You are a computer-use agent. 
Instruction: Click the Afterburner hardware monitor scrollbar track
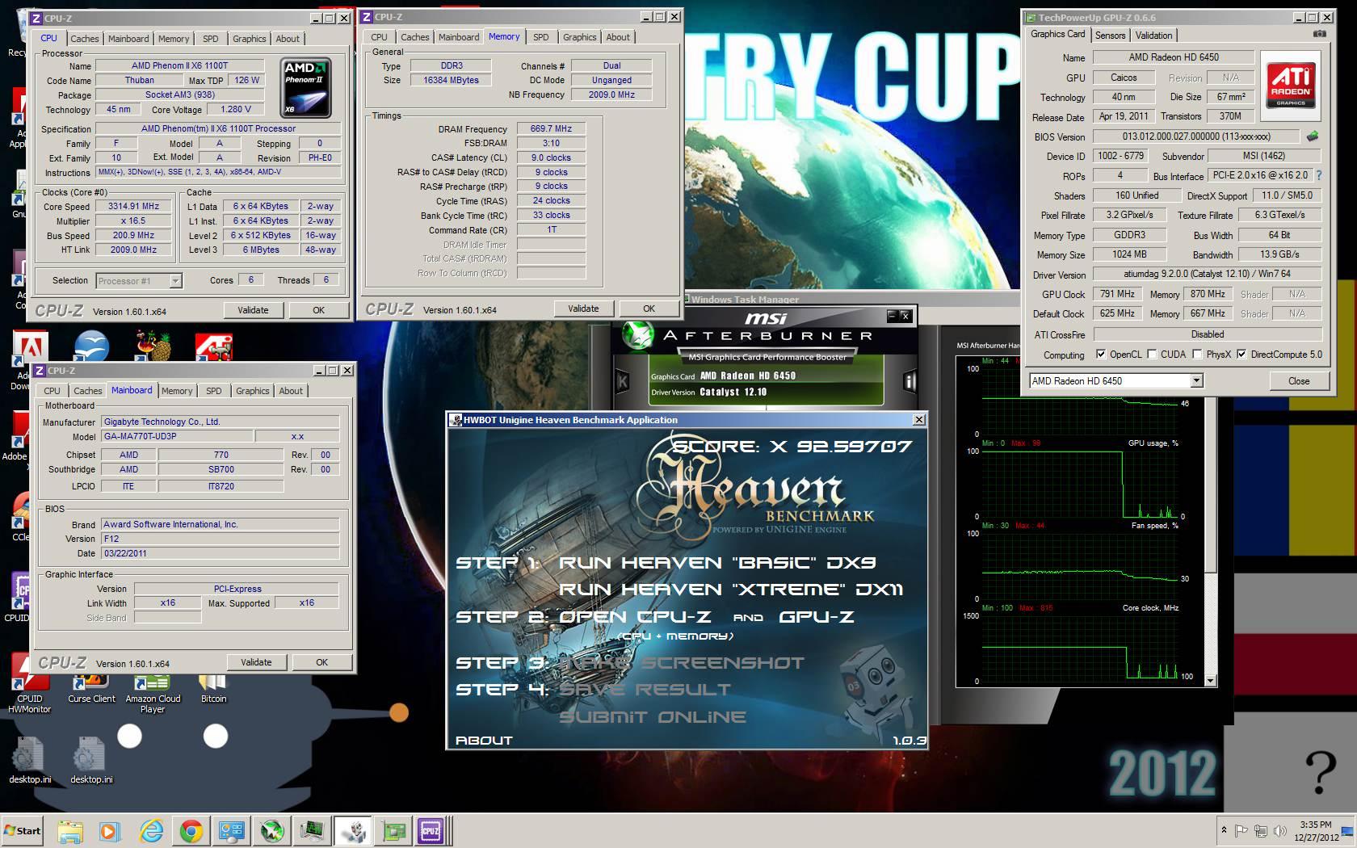tap(1210, 622)
